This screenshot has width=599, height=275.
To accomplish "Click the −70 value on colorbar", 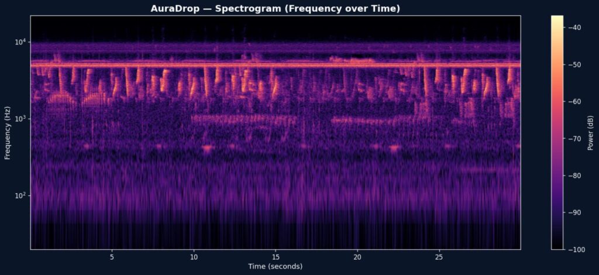I will [x=574, y=139].
